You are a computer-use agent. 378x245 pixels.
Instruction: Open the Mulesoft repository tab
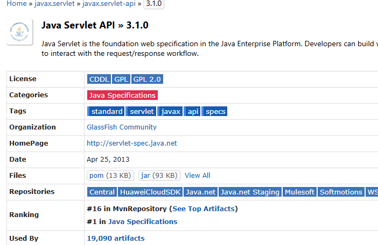click(x=299, y=192)
